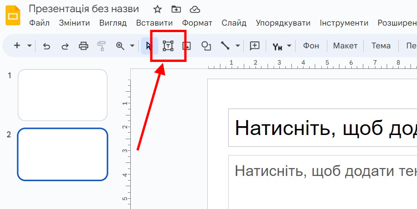Click the horizontal ruler
Viewport: 417px width, 209px height.
point(312,64)
